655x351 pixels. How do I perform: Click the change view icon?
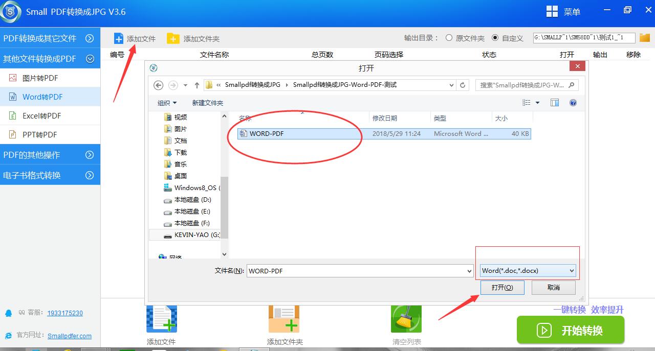click(527, 103)
